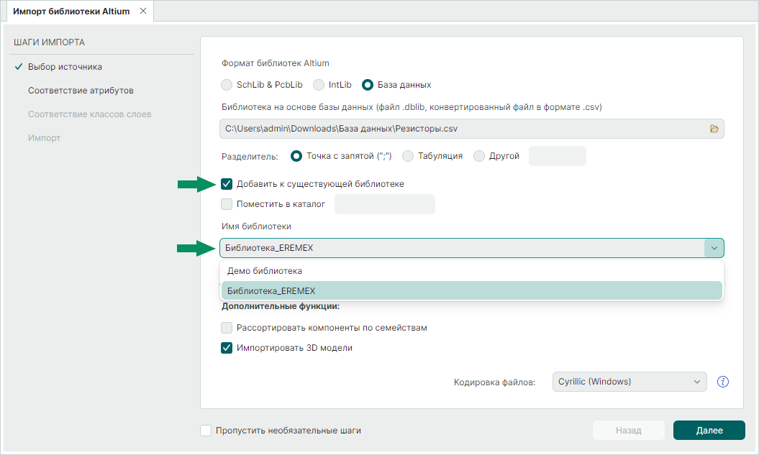Image resolution: width=759 pixels, height=455 pixels.
Task: Check Пропустить необязательные шаги
Action: [x=206, y=431]
